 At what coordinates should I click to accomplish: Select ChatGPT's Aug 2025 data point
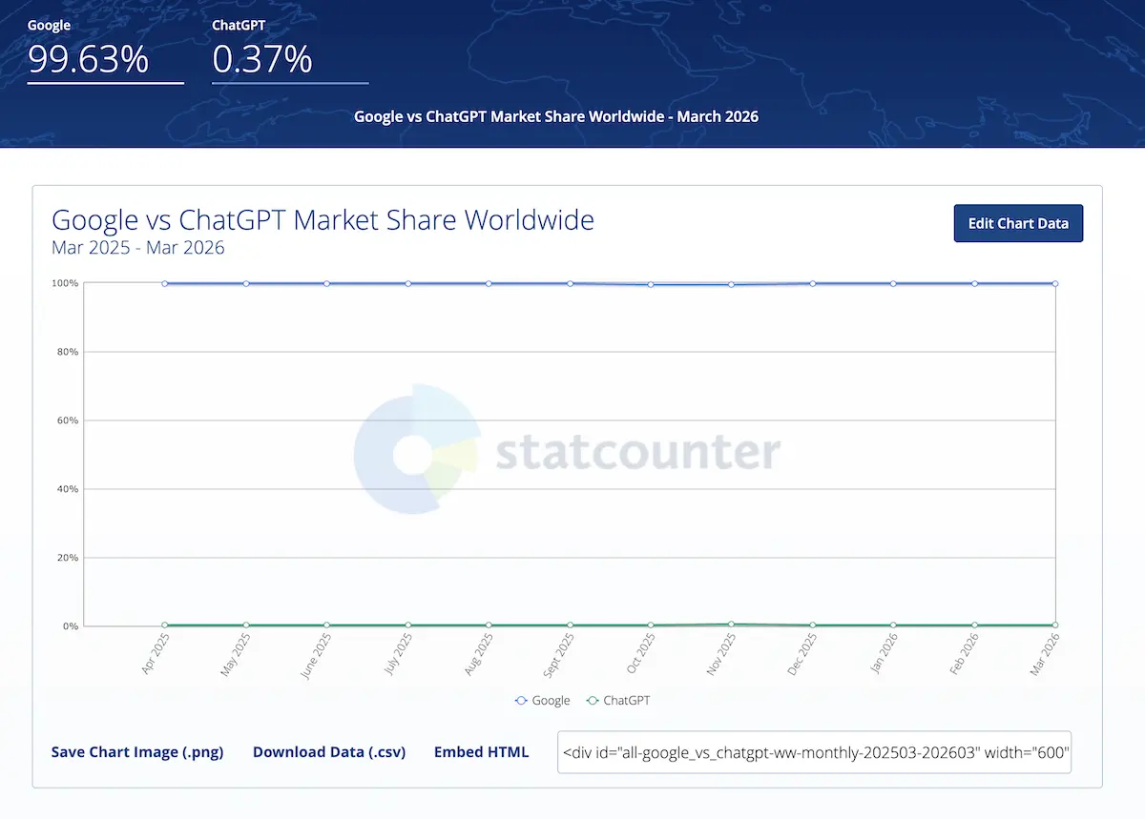pos(489,625)
